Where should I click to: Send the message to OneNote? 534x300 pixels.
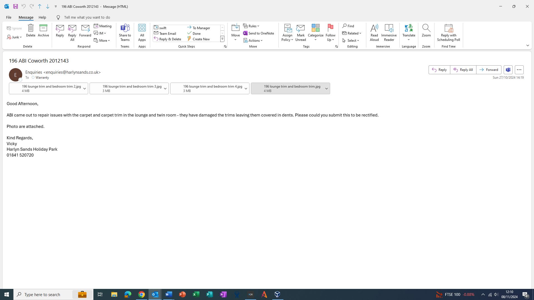click(258, 33)
